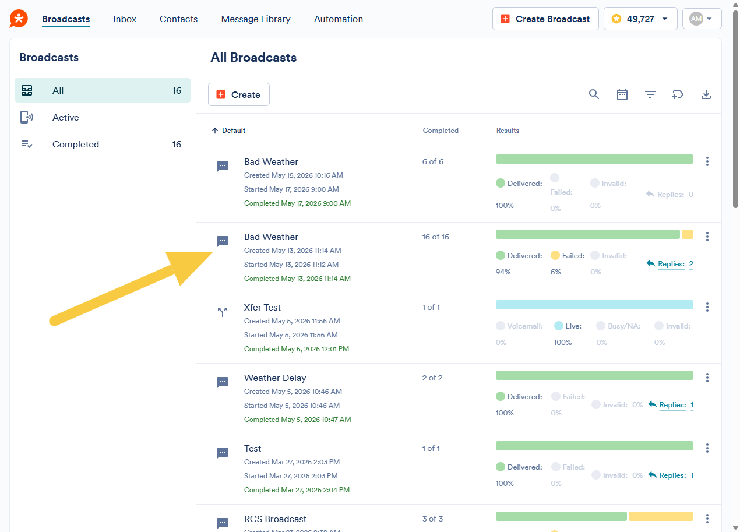
Task: Click the reply arrow icon in Weather Delay row
Action: point(652,404)
